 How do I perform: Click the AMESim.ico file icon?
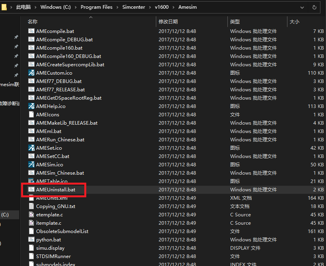pos(31,164)
